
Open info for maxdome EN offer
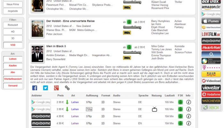point(188,123)
